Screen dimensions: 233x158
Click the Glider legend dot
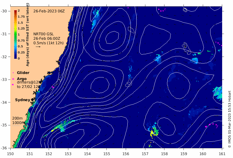(x=13, y=73)
